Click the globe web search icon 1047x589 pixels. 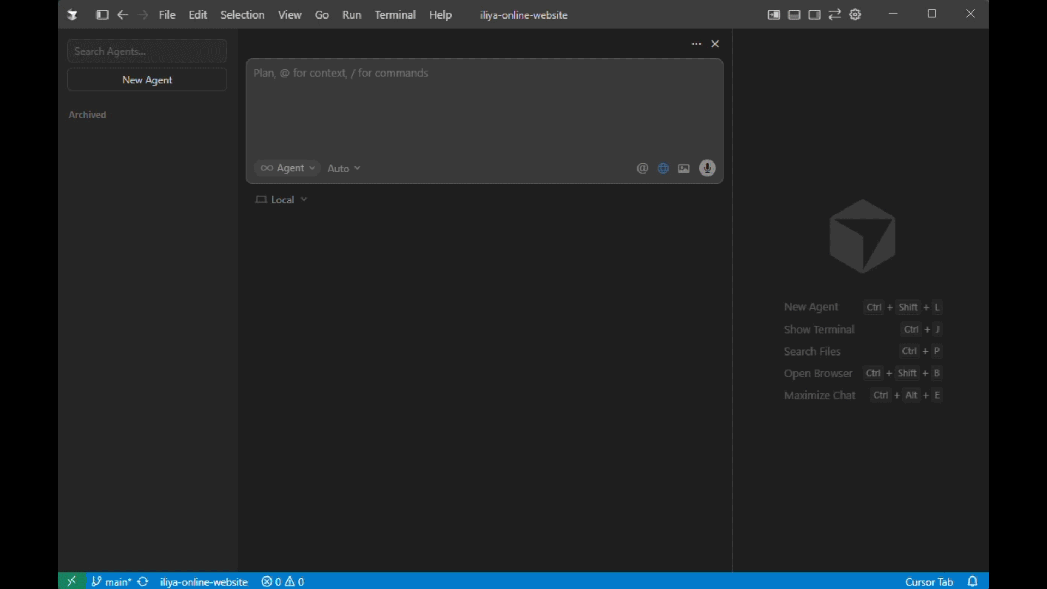[663, 169]
